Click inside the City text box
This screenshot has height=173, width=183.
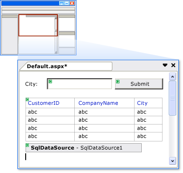pos(79,84)
